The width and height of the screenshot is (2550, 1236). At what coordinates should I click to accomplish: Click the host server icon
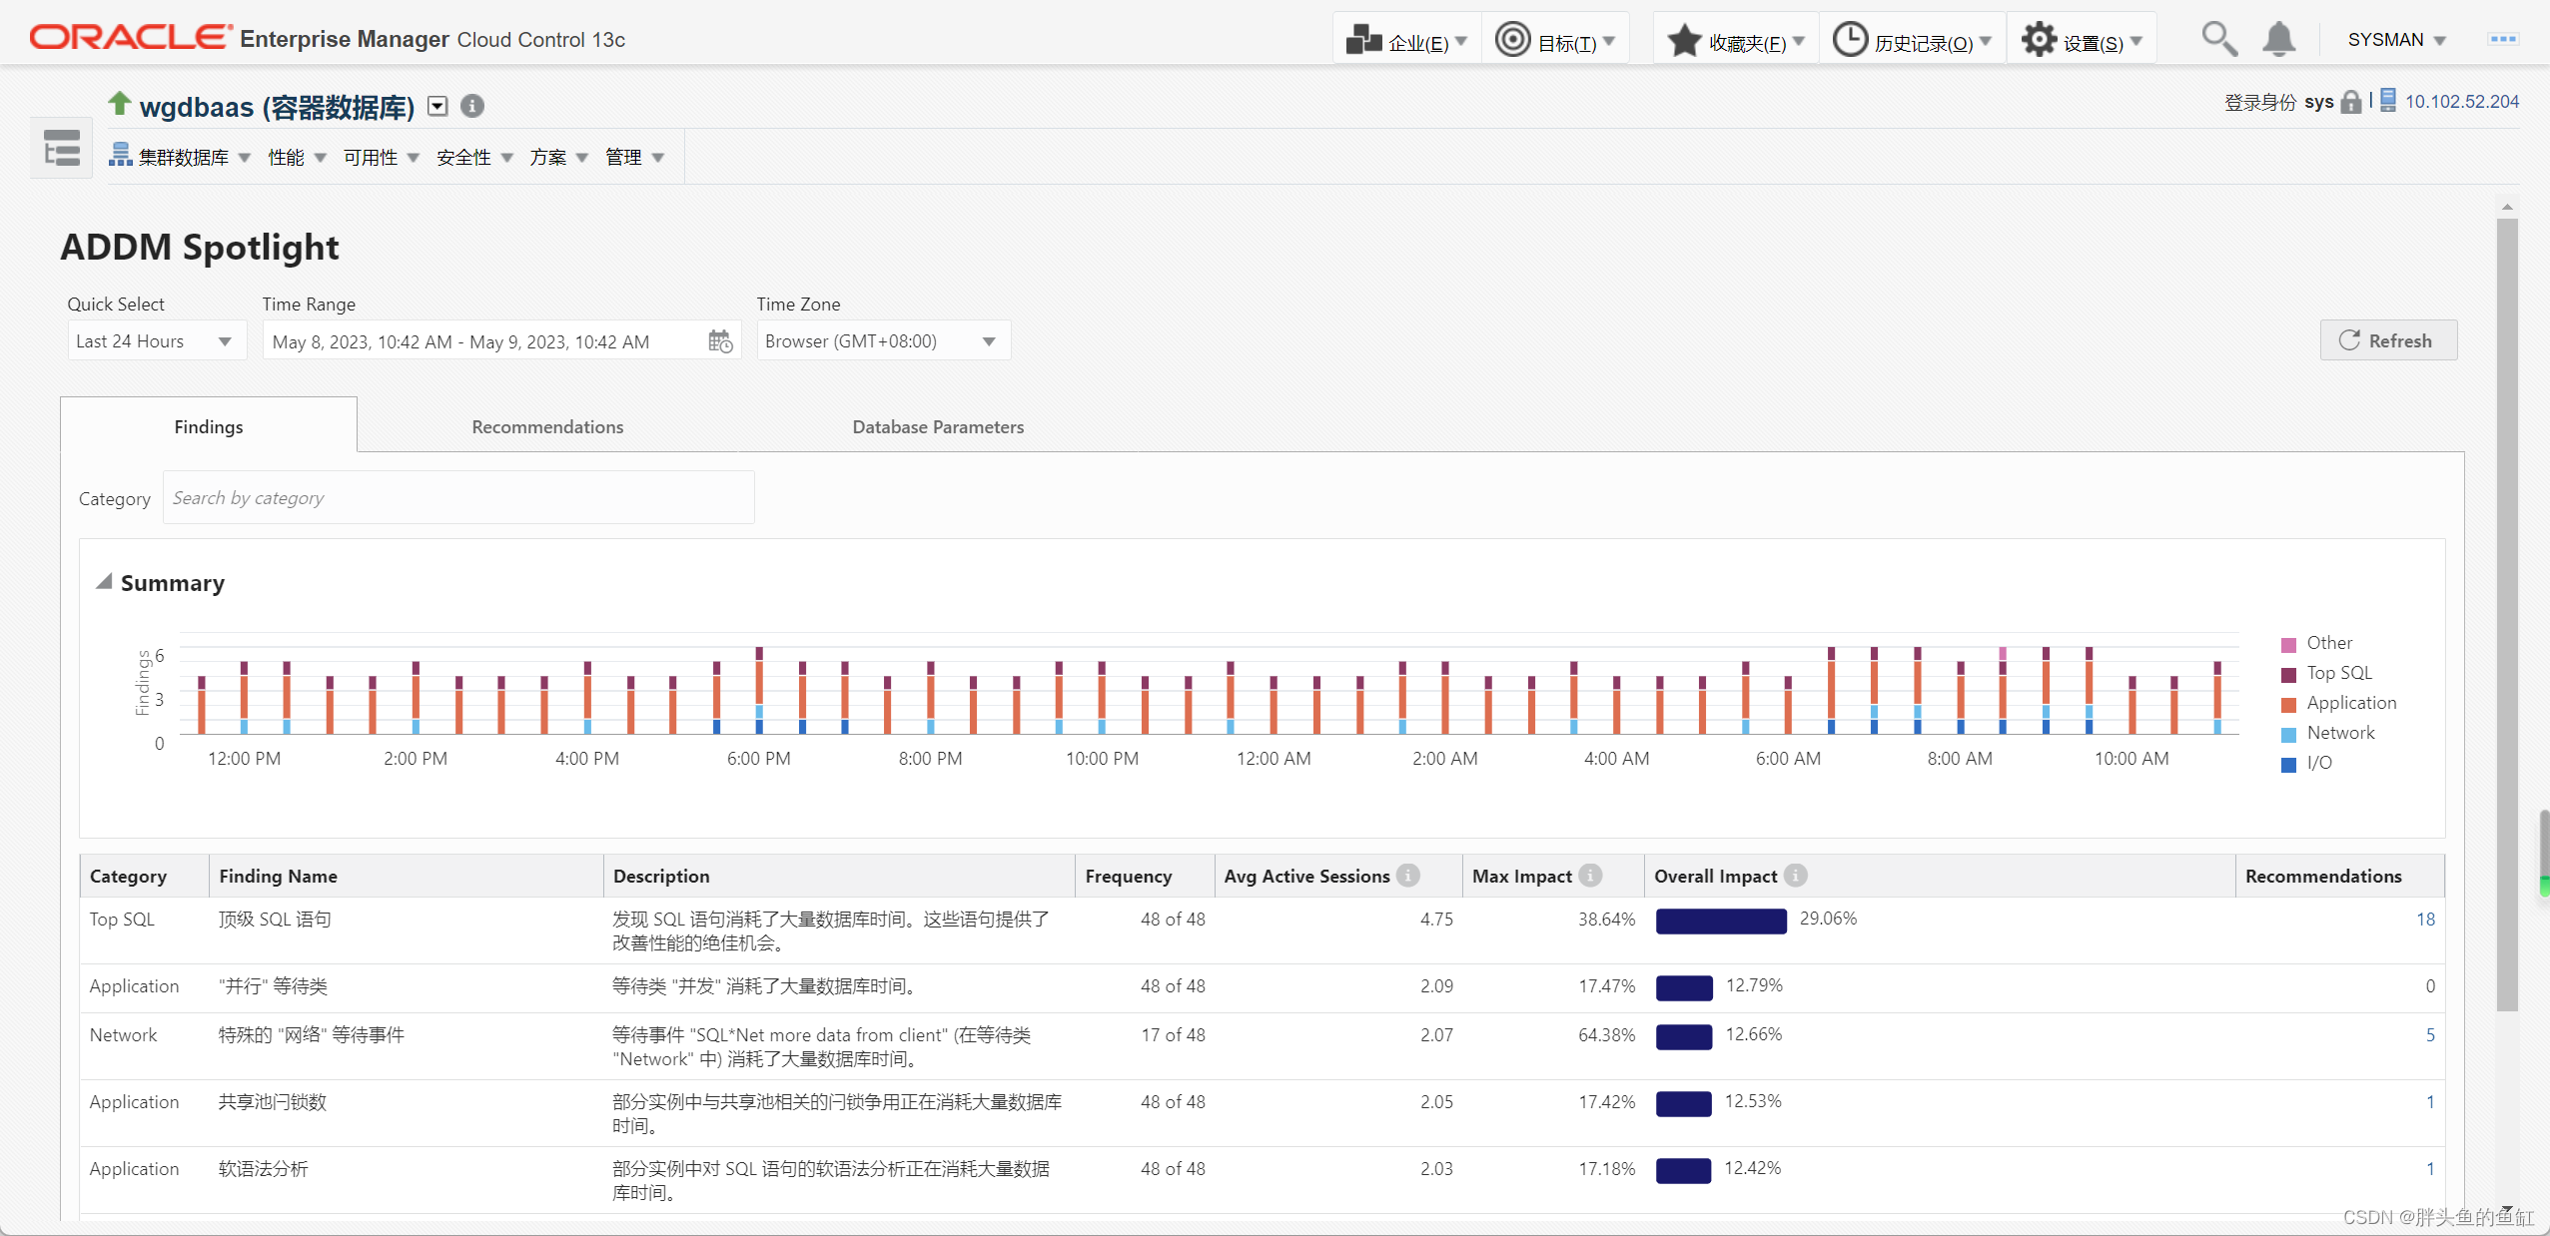tap(2387, 101)
